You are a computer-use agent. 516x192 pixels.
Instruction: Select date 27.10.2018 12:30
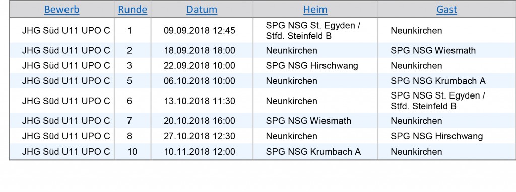(x=200, y=136)
